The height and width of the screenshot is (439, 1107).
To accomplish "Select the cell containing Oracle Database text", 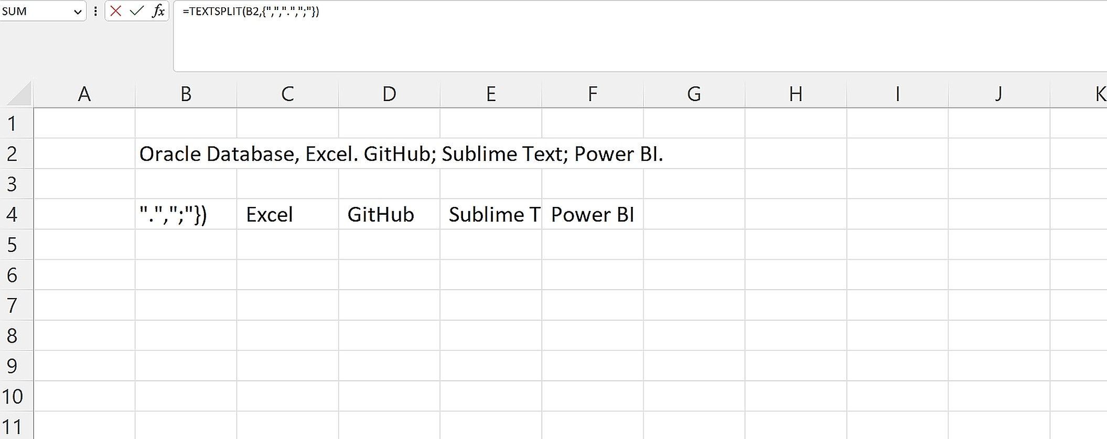I will pyautogui.click(x=186, y=153).
